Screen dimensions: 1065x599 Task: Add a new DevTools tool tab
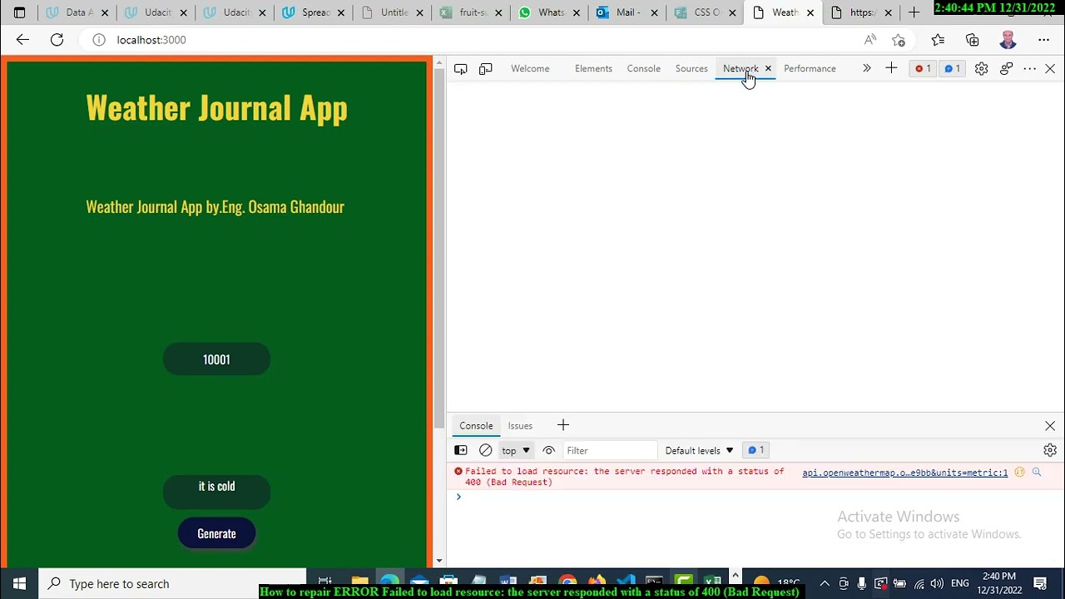pos(891,69)
